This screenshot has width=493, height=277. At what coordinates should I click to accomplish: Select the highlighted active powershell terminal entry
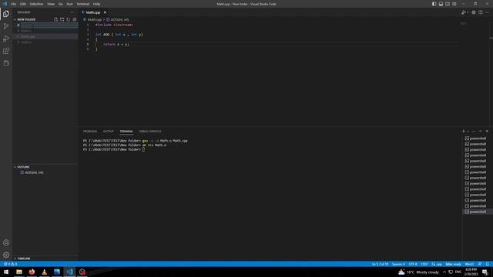pyautogui.click(x=478, y=212)
